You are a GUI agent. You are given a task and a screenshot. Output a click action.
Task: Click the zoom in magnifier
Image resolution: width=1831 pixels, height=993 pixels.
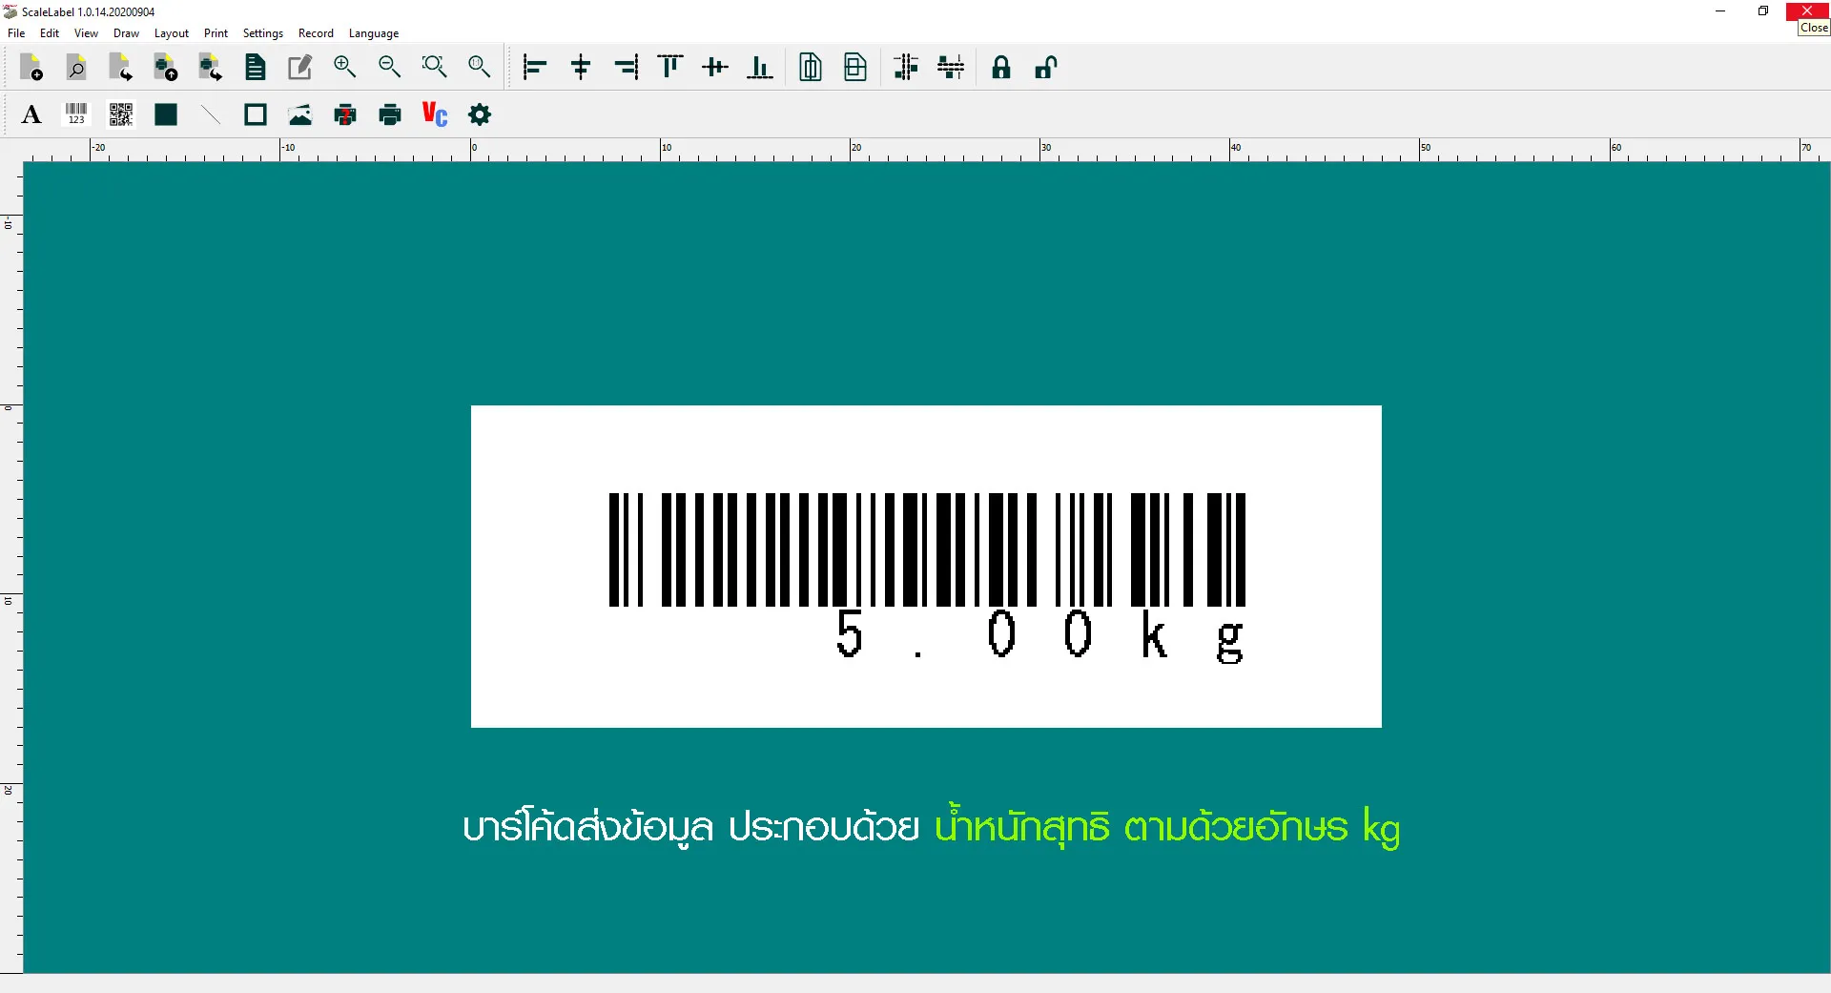click(x=344, y=67)
